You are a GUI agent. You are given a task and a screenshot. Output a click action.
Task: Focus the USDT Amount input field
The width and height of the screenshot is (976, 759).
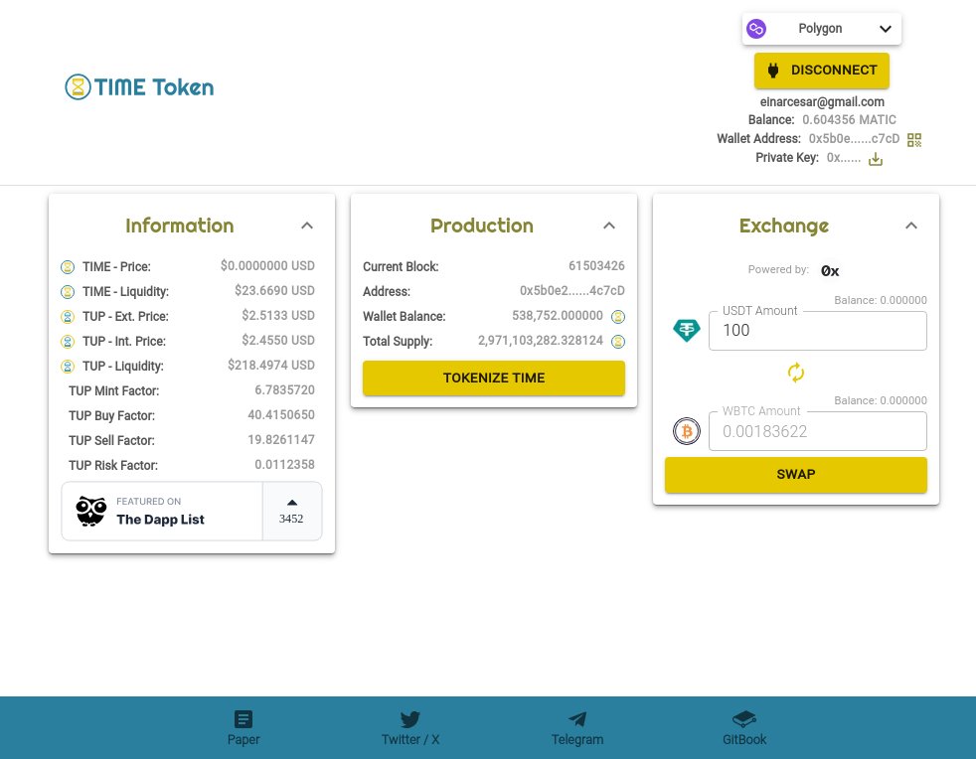point(817,331)
